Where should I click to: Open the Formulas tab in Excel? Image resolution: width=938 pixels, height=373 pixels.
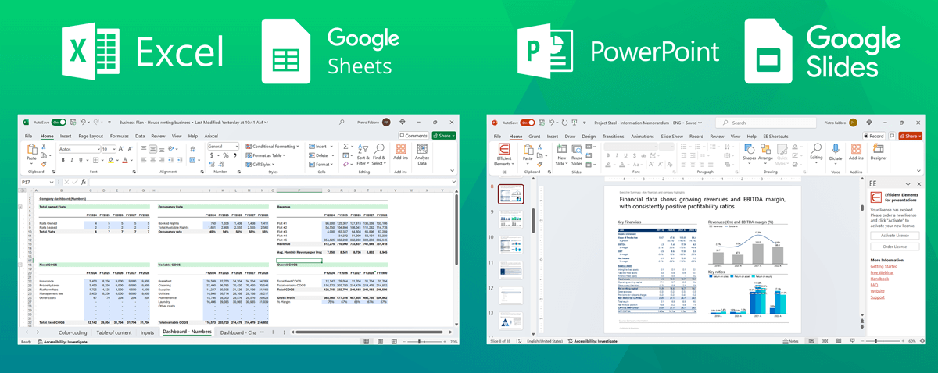[120, 136]
